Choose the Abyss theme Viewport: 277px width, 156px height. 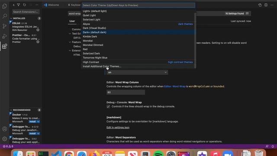coord(138,24)
